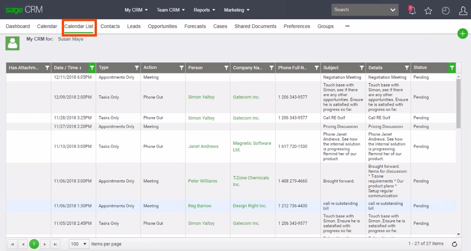Expand the My CRM menu
Viewport: 471px width, 251px height.
pos(136,10)
